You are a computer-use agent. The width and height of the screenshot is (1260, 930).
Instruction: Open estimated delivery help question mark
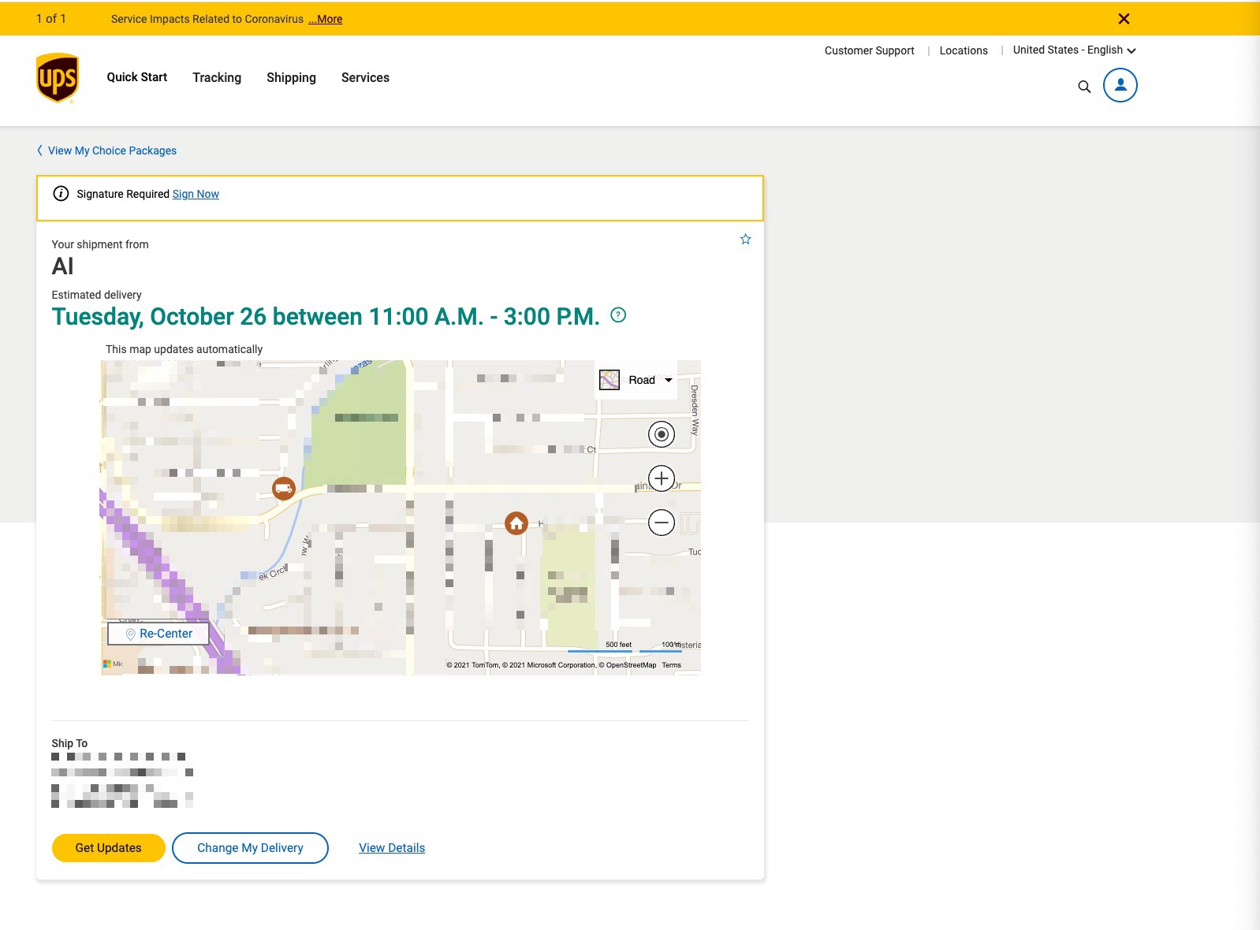click(x=618, y=315)
